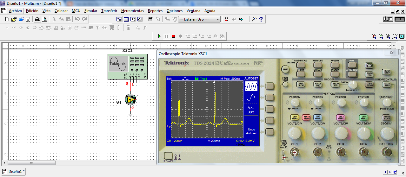Zoom in on the schematic

[374, 36]
